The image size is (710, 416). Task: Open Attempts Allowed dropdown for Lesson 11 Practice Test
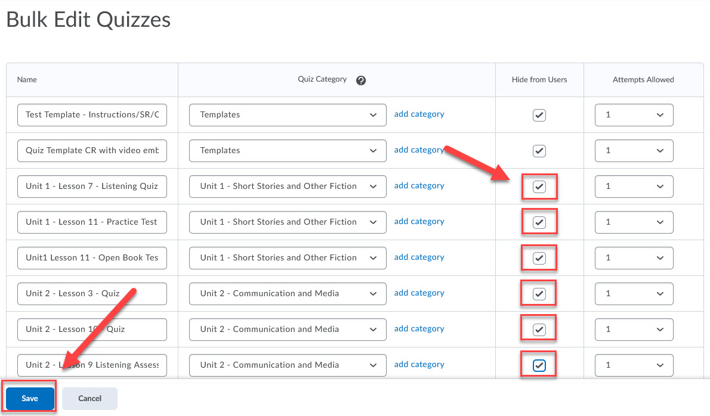634,222
